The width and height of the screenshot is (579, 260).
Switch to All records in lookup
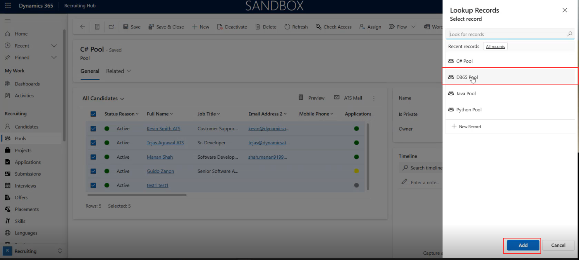(x=495, y=47)
